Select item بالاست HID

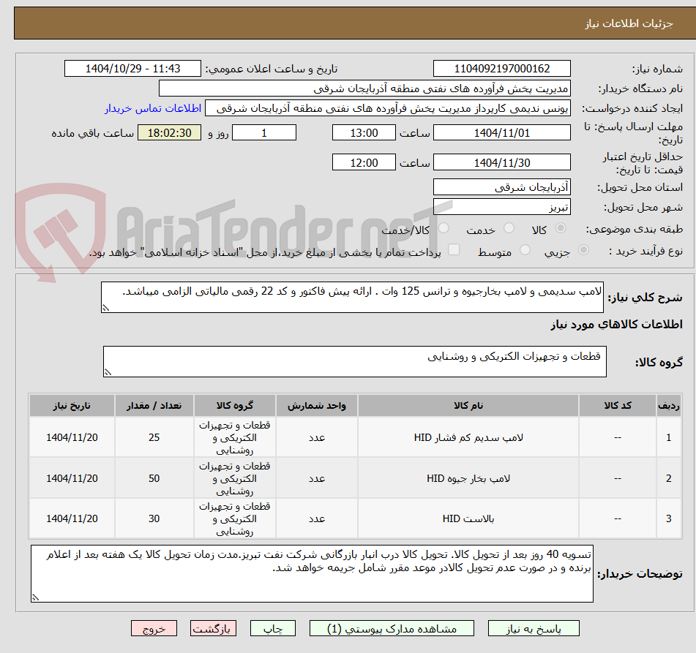pos(468,518)
